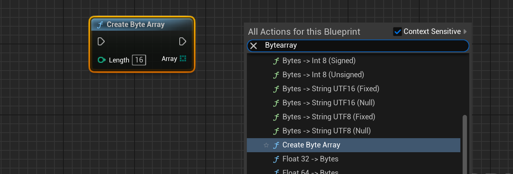The height and width of the screenshot is (174, 513).
Task: Select highlighted Create Byte Array action
Action: click(311, 145)
